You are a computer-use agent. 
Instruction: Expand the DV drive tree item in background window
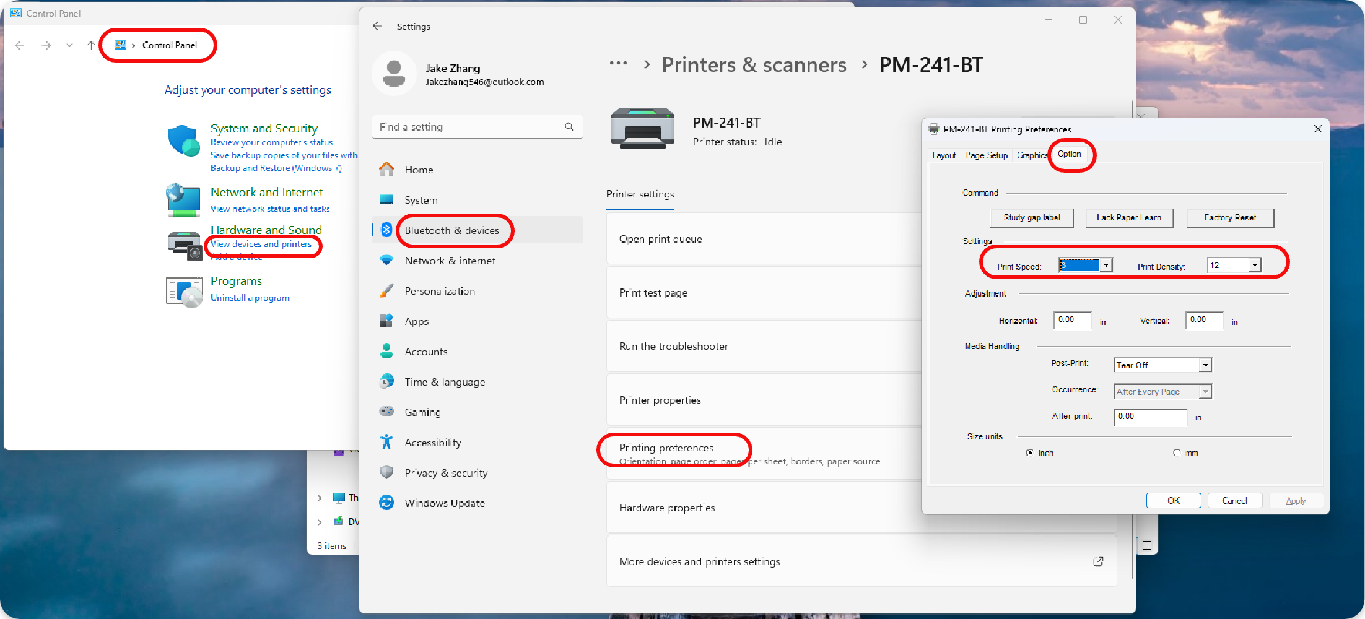point(320,522)
